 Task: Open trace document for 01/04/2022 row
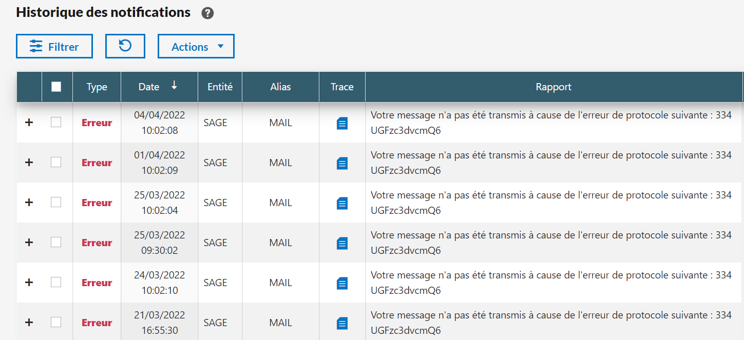click(342, 163)
